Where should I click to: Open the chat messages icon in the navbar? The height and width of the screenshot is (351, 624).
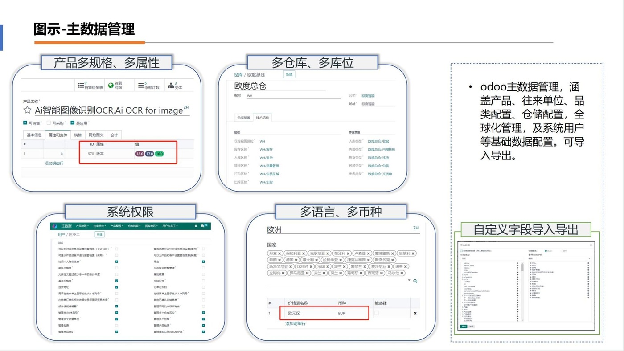[x=203, y=226]
